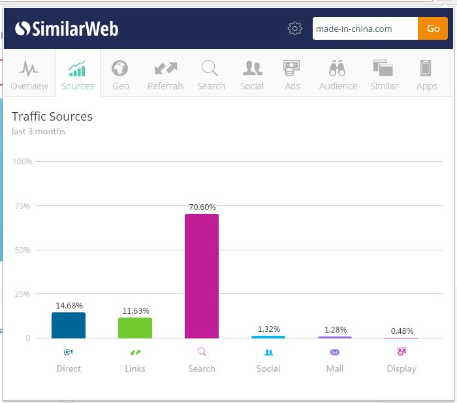Switch to the Apps phone tab
The image size is (457, 403).
tap(427, 74)
